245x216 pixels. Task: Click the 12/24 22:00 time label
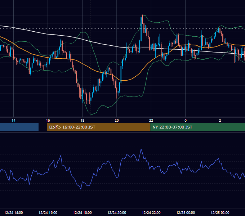coord(151,212)
